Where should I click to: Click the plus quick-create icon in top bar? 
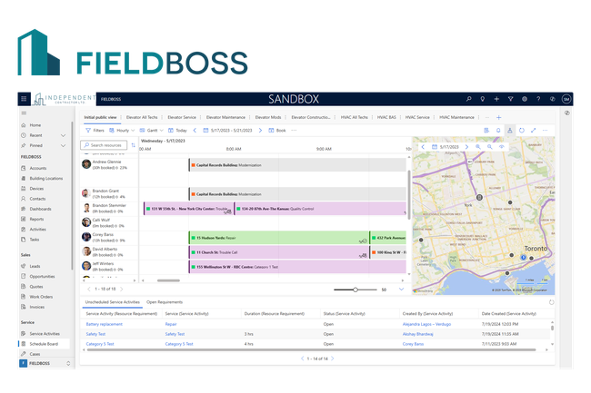coord(496,99)
